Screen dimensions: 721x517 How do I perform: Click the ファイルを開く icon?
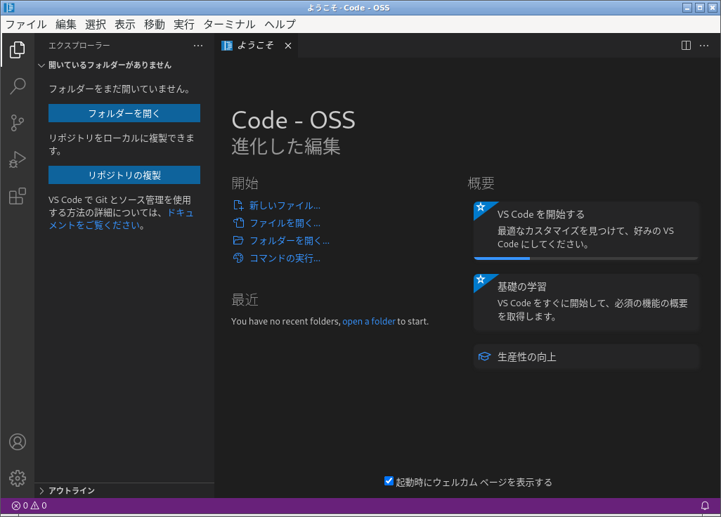coord(238,223)
